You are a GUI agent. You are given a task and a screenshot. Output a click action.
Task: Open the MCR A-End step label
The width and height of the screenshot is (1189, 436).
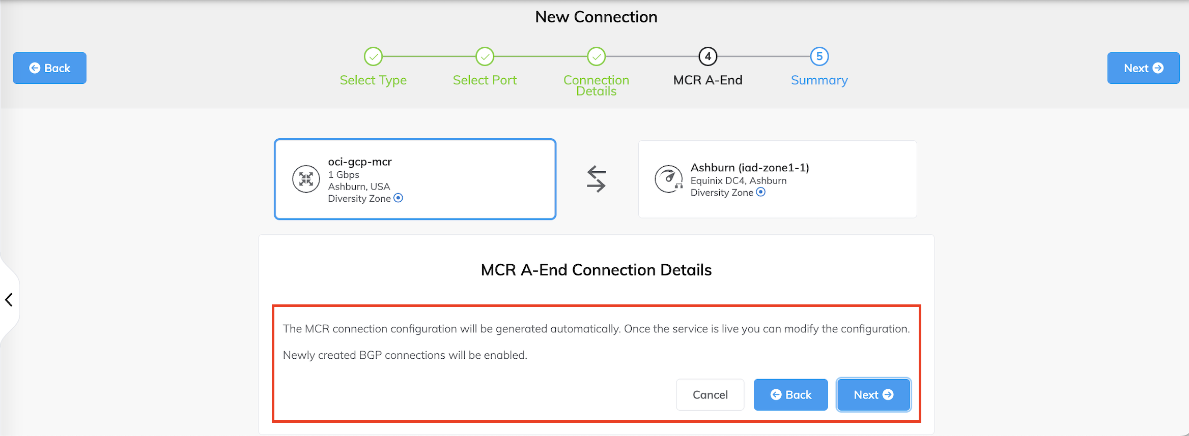pyautogui.click(x=707, y=80)
